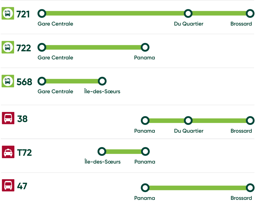This screenshot has width=256, height=207.
Task: Select the Du Quartier stop marker on route 38
Action: (188, 120)
